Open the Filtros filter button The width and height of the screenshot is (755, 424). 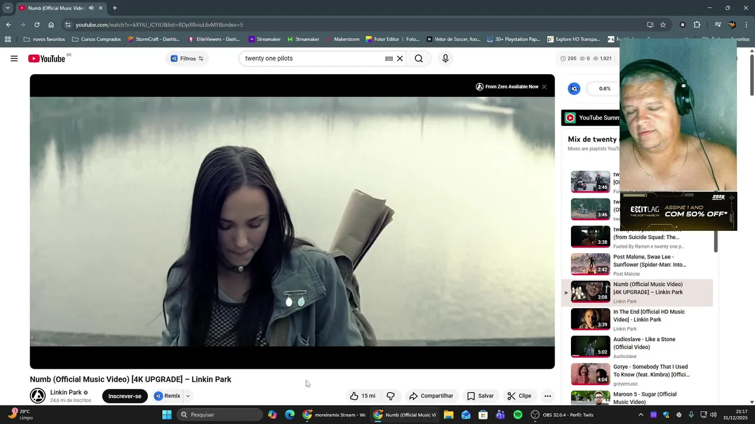point(187,58)
